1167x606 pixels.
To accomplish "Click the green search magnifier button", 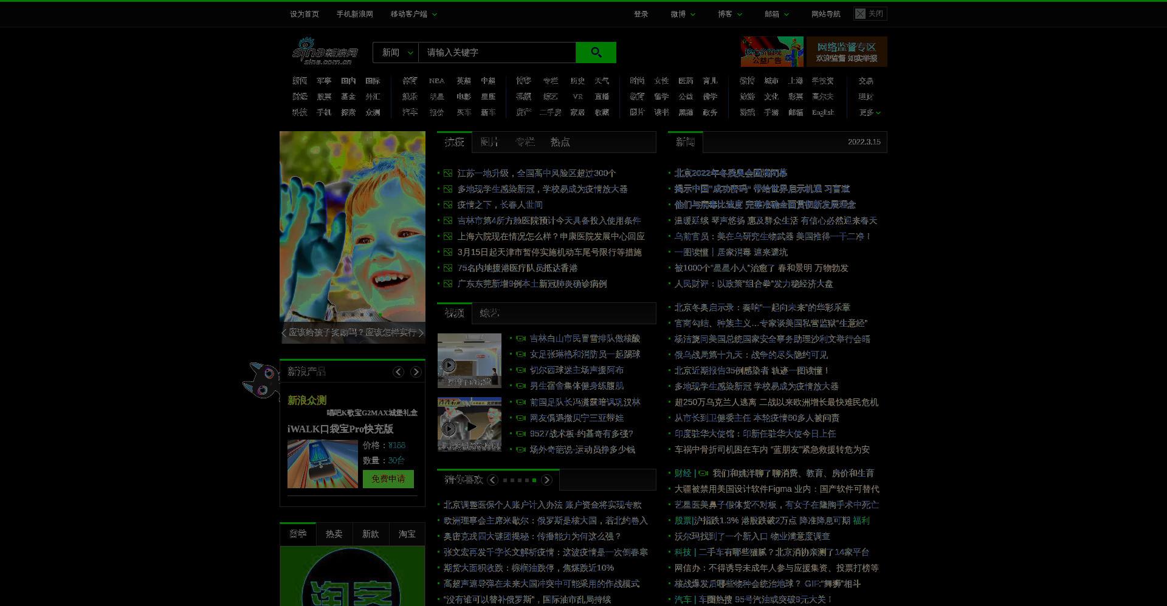I will pos(596,52).
